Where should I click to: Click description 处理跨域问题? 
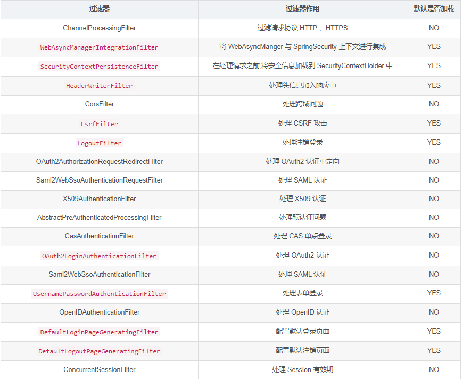302,104
